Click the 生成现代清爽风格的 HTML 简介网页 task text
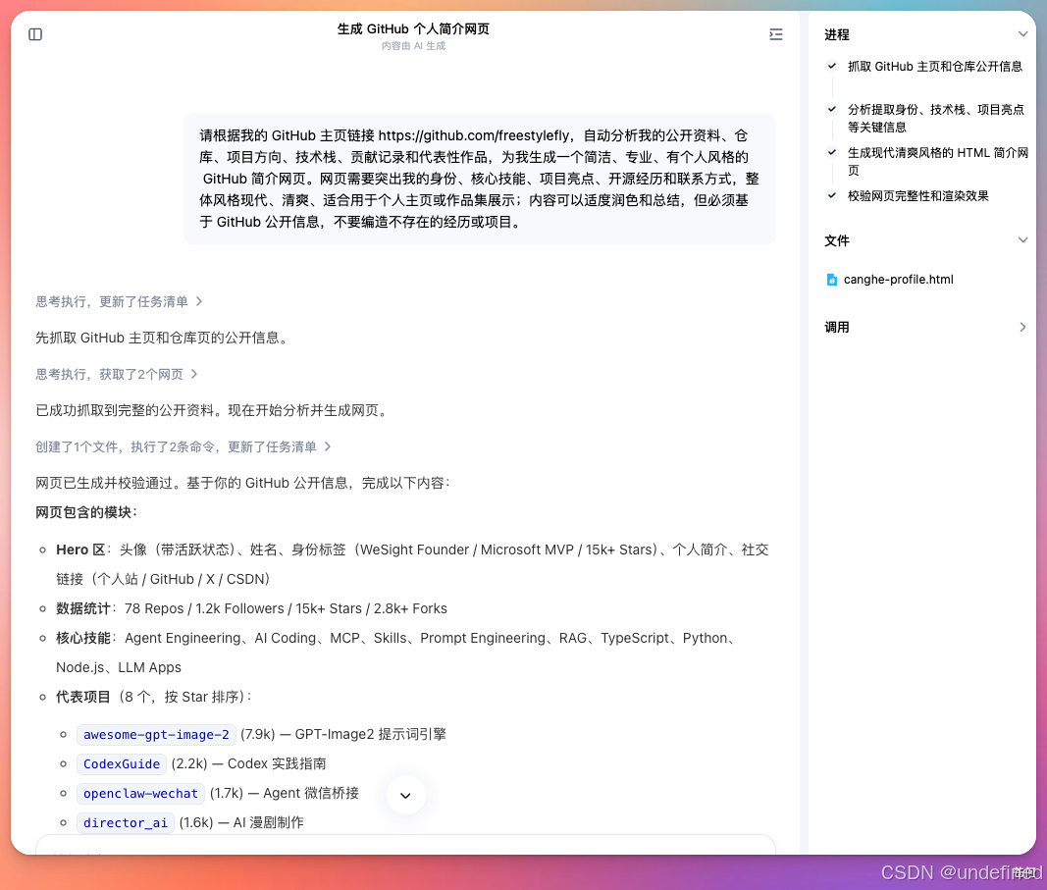Viewport: 1047px width, 890px height. pyautogui.click(x=938, y=161)
